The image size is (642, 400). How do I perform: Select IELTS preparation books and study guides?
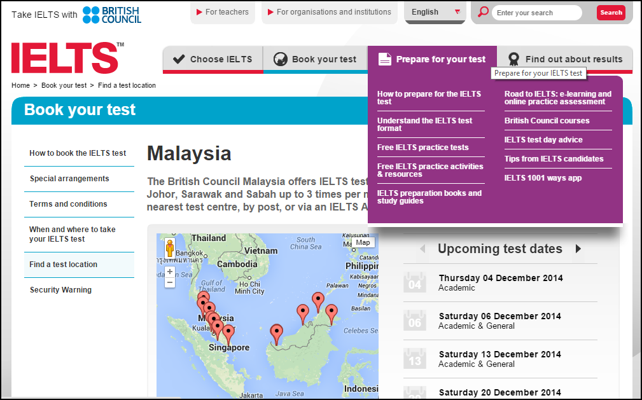(x=429, y=197)
